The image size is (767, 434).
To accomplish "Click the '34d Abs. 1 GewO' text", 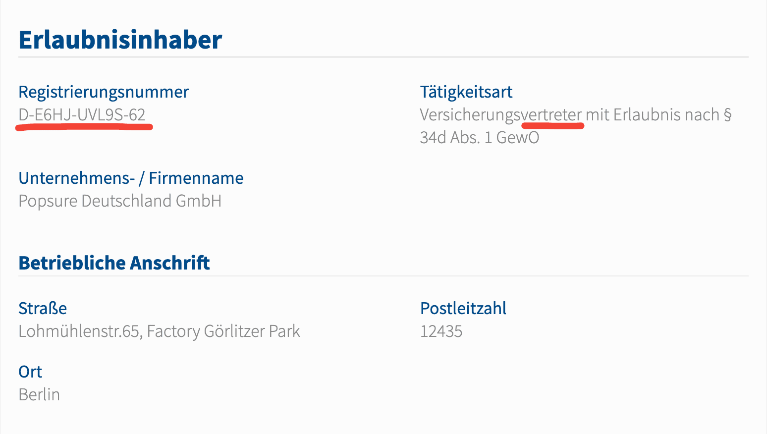I will click(x=479, y=137).
